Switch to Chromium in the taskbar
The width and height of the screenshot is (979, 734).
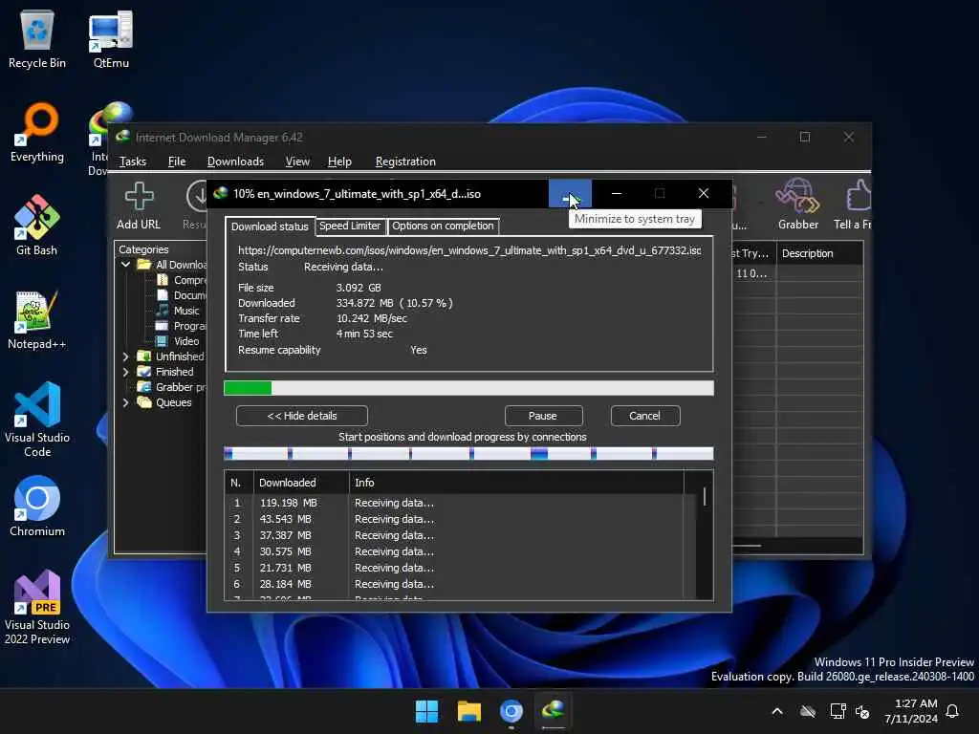[x=511, y=711]
